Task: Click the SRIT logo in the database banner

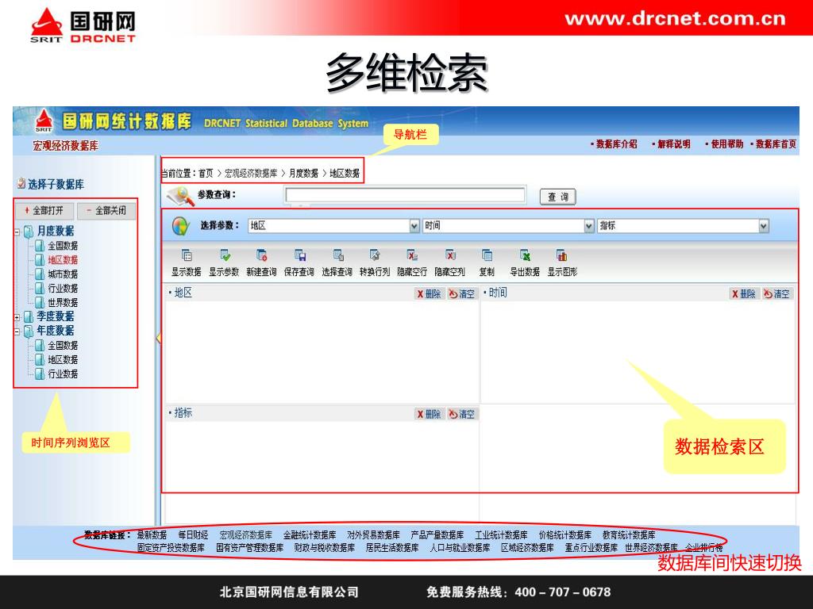Action: pos(44,121)
